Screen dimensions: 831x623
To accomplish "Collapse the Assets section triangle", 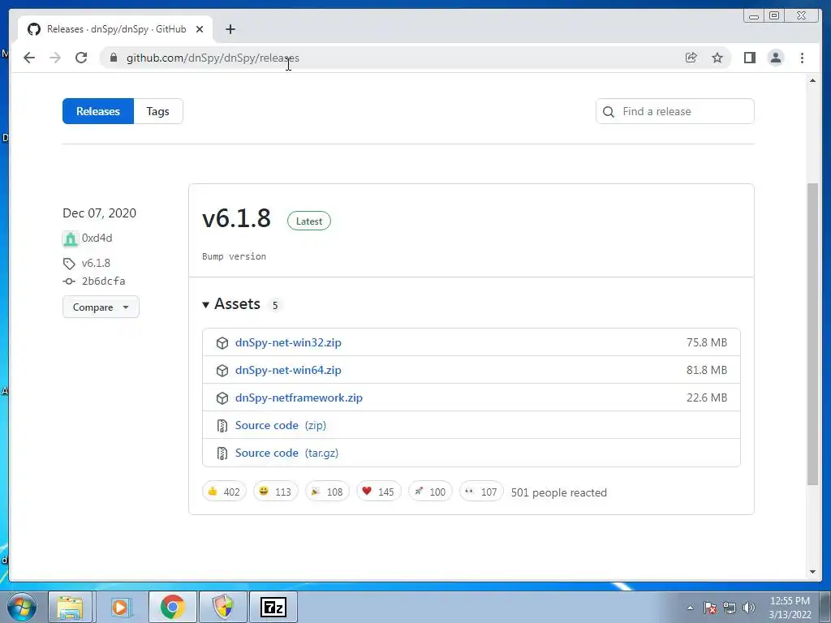I will click(x=205, y=305).
